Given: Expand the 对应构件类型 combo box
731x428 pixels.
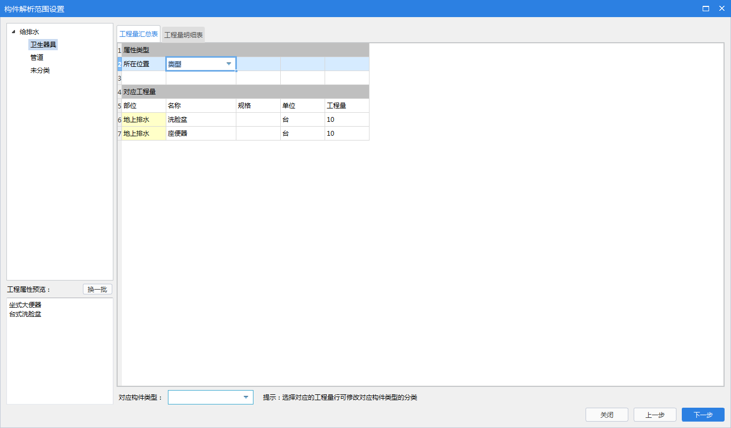Looking at the screenshot, I should (x=246, y=398).
